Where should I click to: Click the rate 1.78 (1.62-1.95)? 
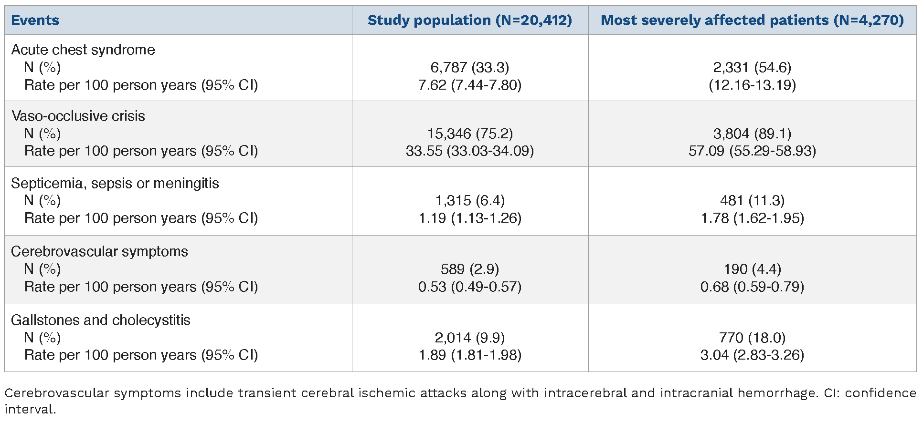(x=752, y=218)
